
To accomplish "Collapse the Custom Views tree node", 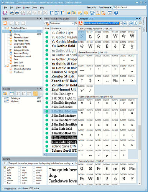I will click(5, 66).
